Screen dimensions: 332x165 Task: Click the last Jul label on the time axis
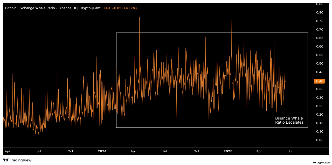pos(290,151)
